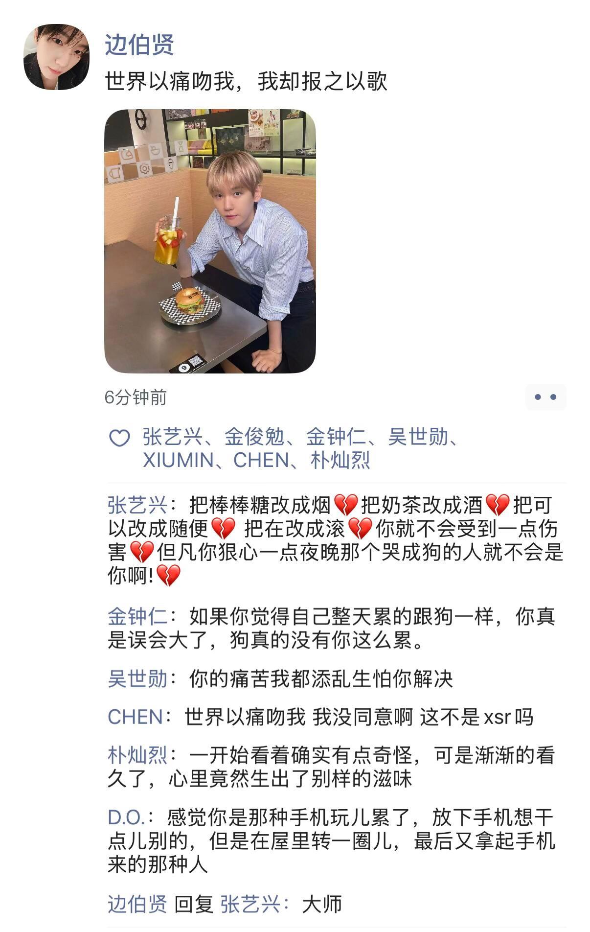
Task: Tap 金钟仁 in the likes list
Action: (336, 437)
